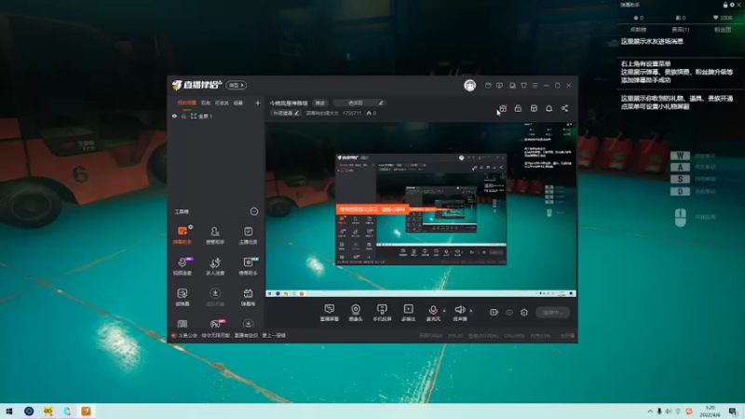Click the padlock icon above the preview
The height and width of the screenshot is (419, 745).
point(518,108)
